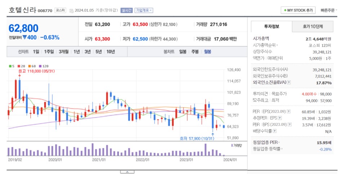
Task: Open 동일업종 PER arrow link
Action: 279,142
